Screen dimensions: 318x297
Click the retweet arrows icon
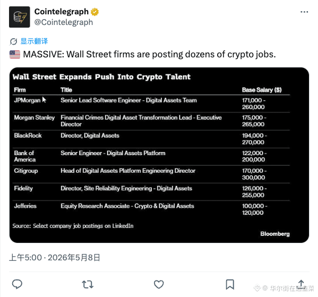point(88,284)
